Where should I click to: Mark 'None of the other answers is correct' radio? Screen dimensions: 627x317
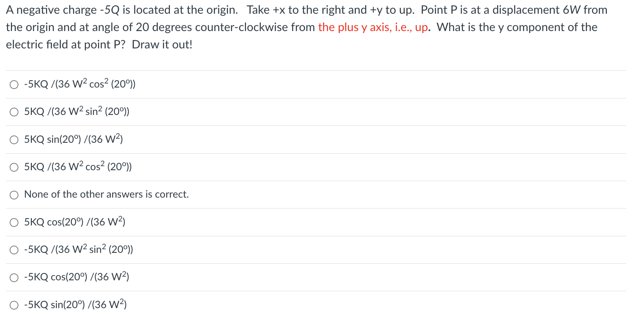[14, 195]
